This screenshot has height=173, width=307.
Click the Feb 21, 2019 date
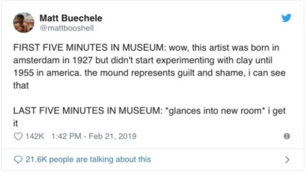click(x=113, y=136)
